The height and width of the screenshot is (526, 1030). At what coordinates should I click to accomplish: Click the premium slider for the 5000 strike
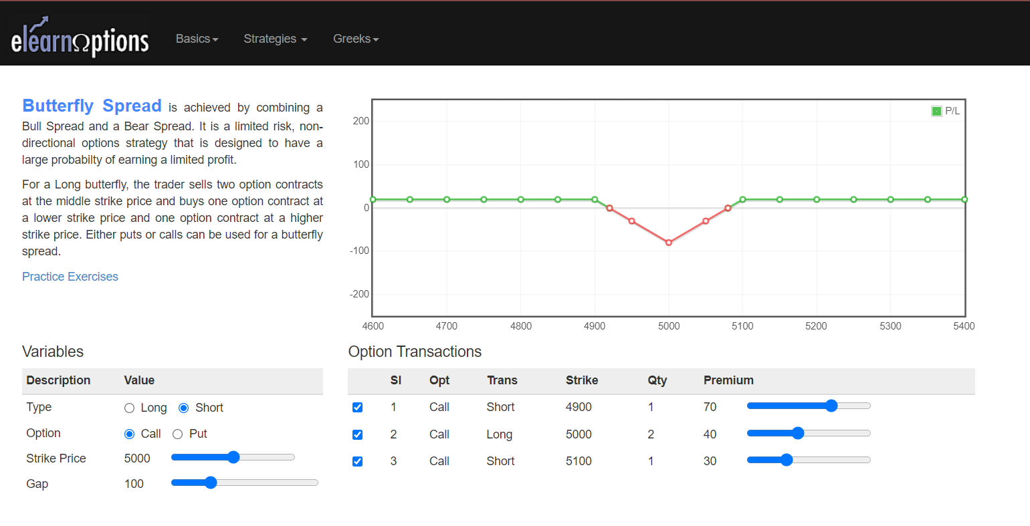click(797, 433)
